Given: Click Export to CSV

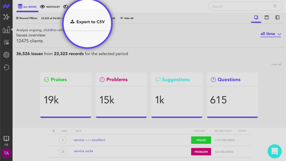Looking at the screenshot, I should coord(87,22).
